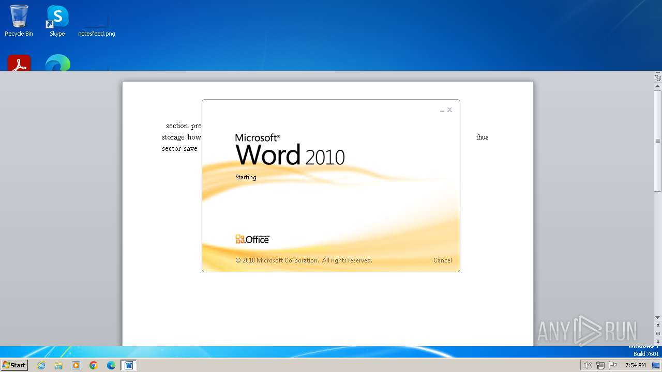Image resolution: width=662 pixels, height=372 pixels.
Task: Minimize the Word splash screen
Action: 442,110
